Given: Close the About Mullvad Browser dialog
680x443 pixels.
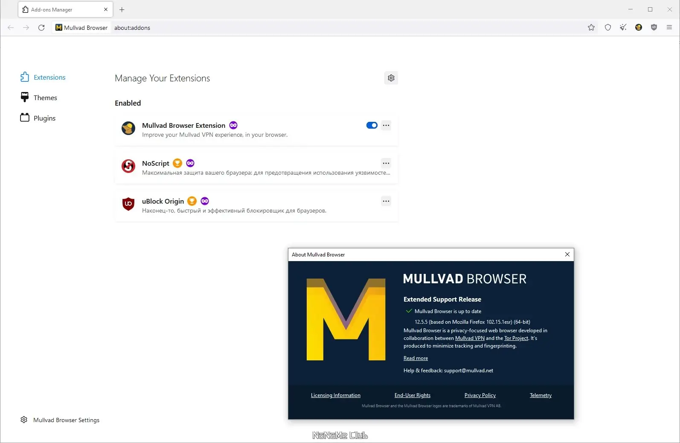Looking at the screenshot, I should click(567, 254).
